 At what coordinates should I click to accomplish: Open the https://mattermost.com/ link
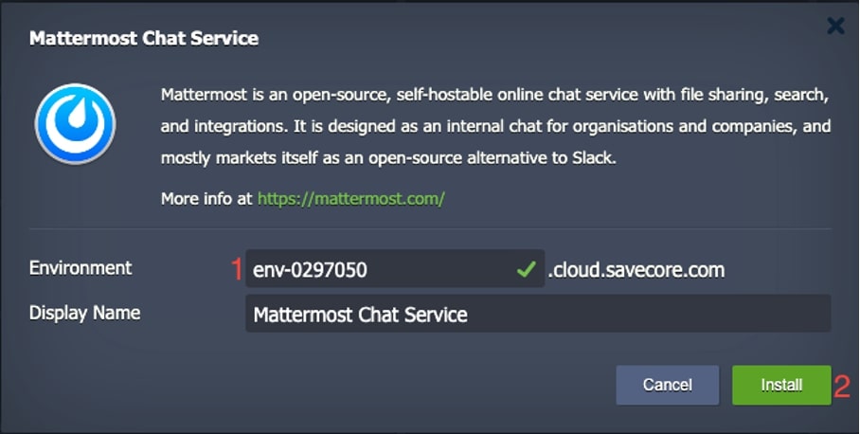coord(350,199)
